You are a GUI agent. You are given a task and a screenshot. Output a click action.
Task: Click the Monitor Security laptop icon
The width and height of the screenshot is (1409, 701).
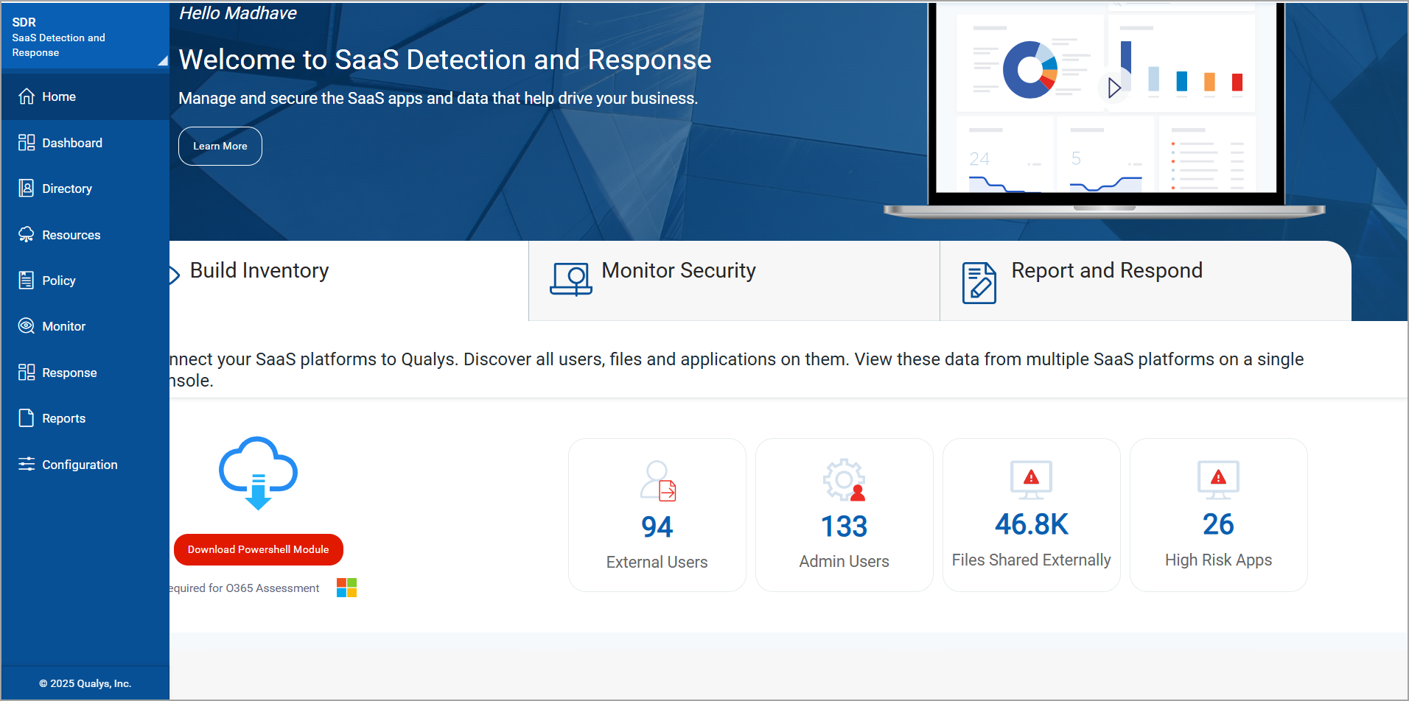(x=571, y=280)
